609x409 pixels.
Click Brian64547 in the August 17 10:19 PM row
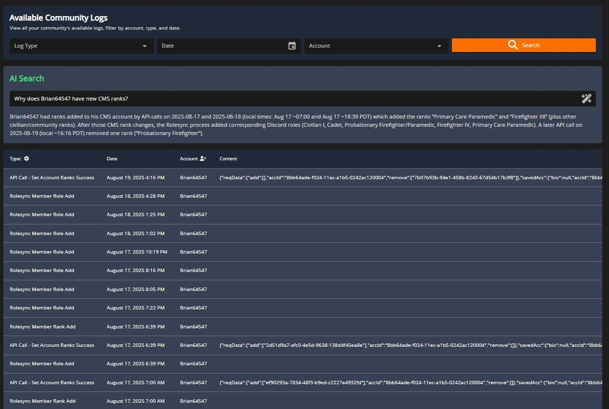tap(193, 252)
